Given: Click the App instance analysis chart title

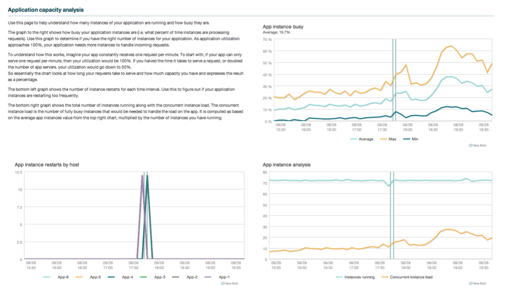Looking at the screenshot, I should coord(287,164).
